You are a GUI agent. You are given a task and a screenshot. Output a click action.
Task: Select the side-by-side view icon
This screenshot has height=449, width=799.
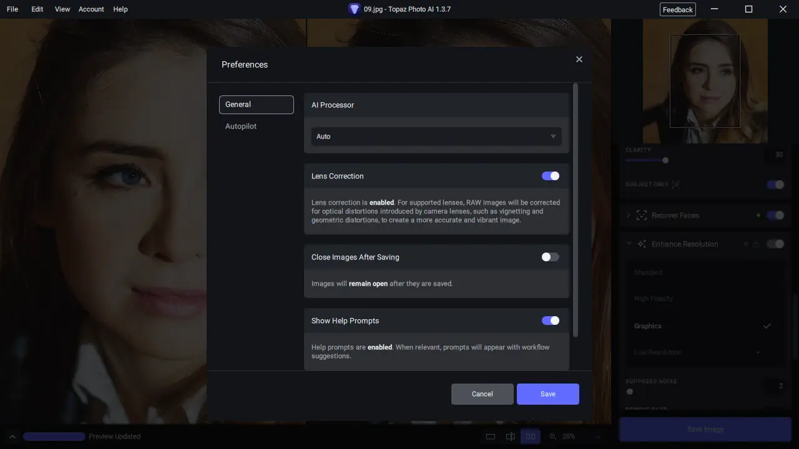pos(531,437)
